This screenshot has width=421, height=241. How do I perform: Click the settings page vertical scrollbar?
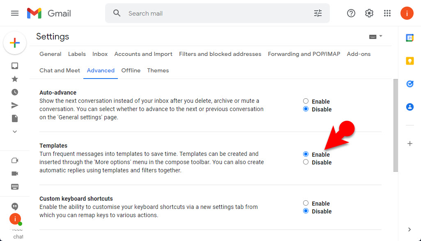click(x=396, y=125)
